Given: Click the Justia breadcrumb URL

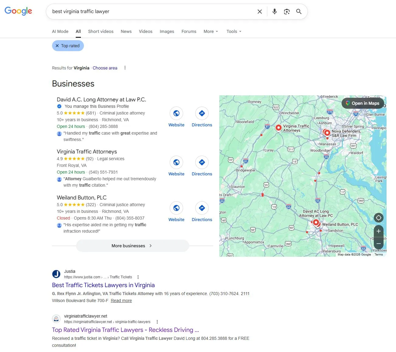Looking at the screenshot, I should 98,277.
